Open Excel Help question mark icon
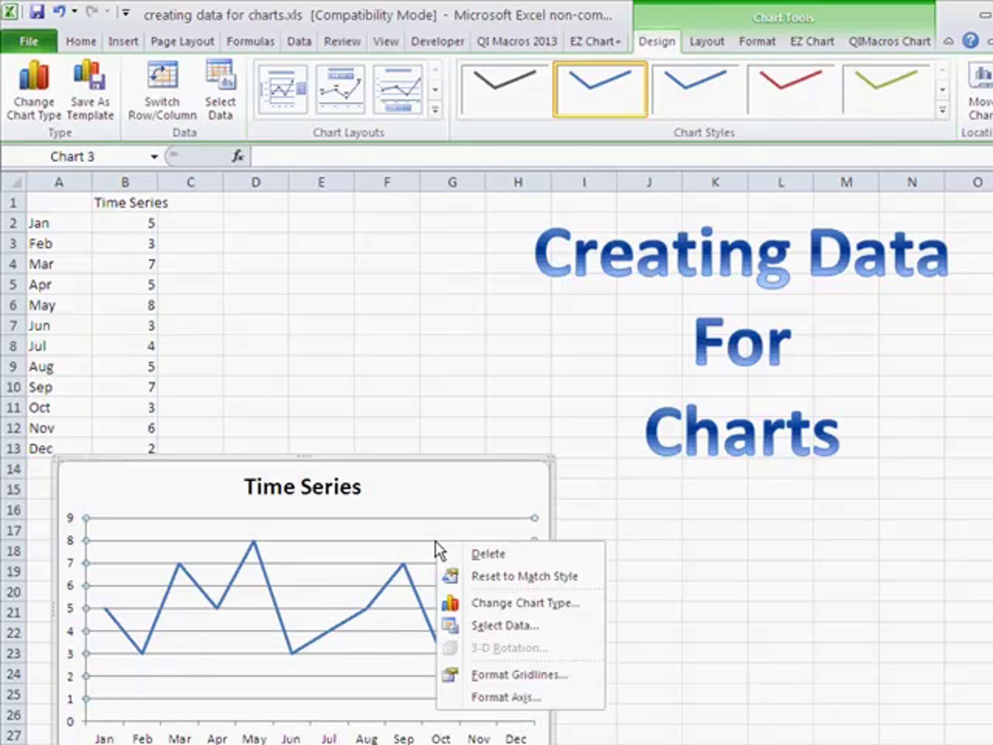This screenshot has width=993, height=745. click(x=971, y=41)
